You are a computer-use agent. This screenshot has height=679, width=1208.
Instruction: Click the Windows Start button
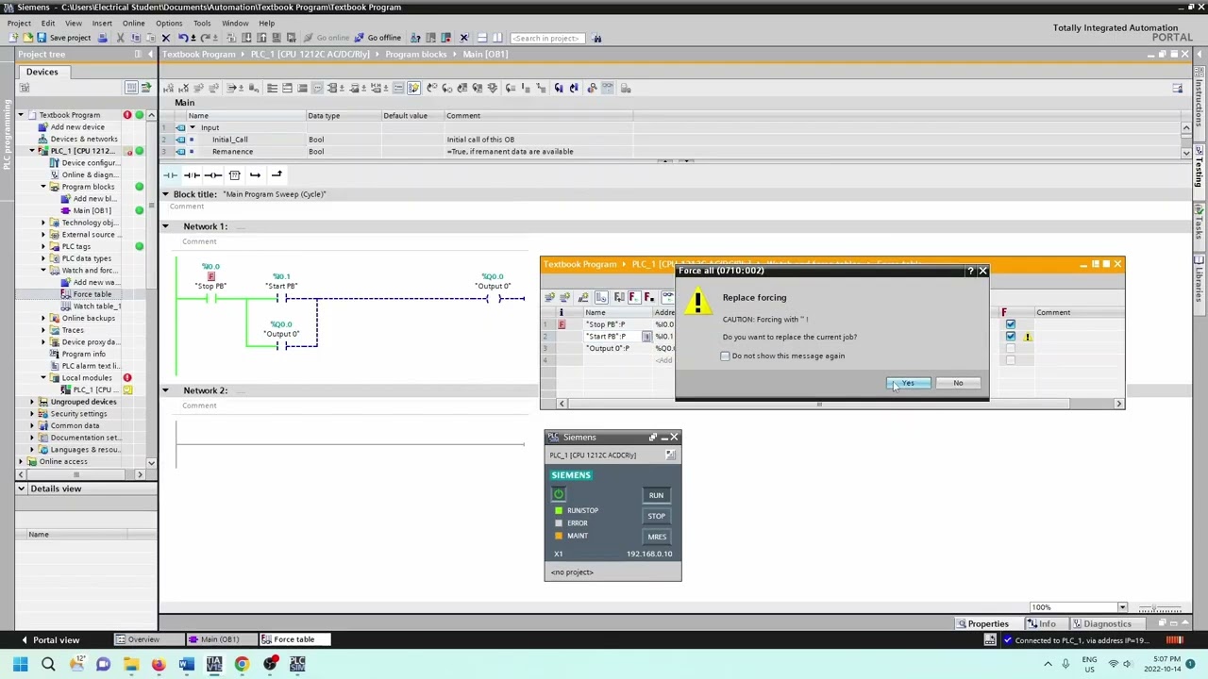coord(20,665)
